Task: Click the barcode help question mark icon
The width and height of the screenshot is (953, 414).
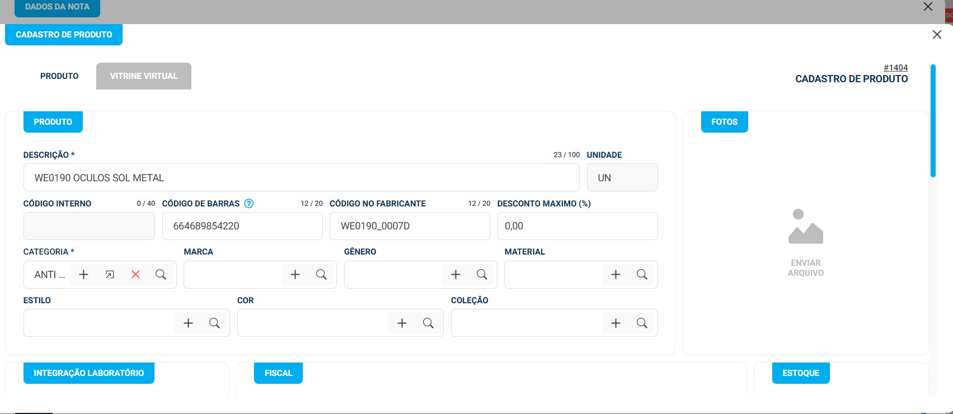Action: pyautogui.click(x=249, y=204)
